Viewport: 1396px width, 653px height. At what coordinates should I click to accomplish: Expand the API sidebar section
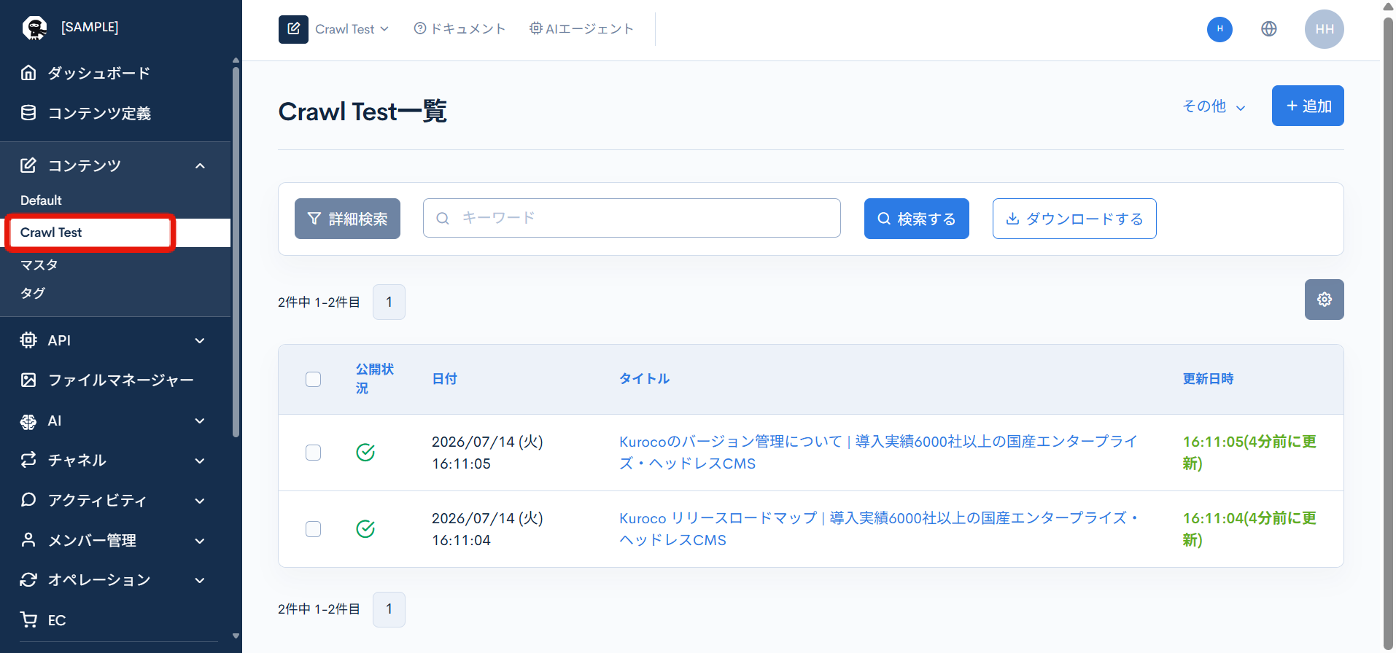200,340
